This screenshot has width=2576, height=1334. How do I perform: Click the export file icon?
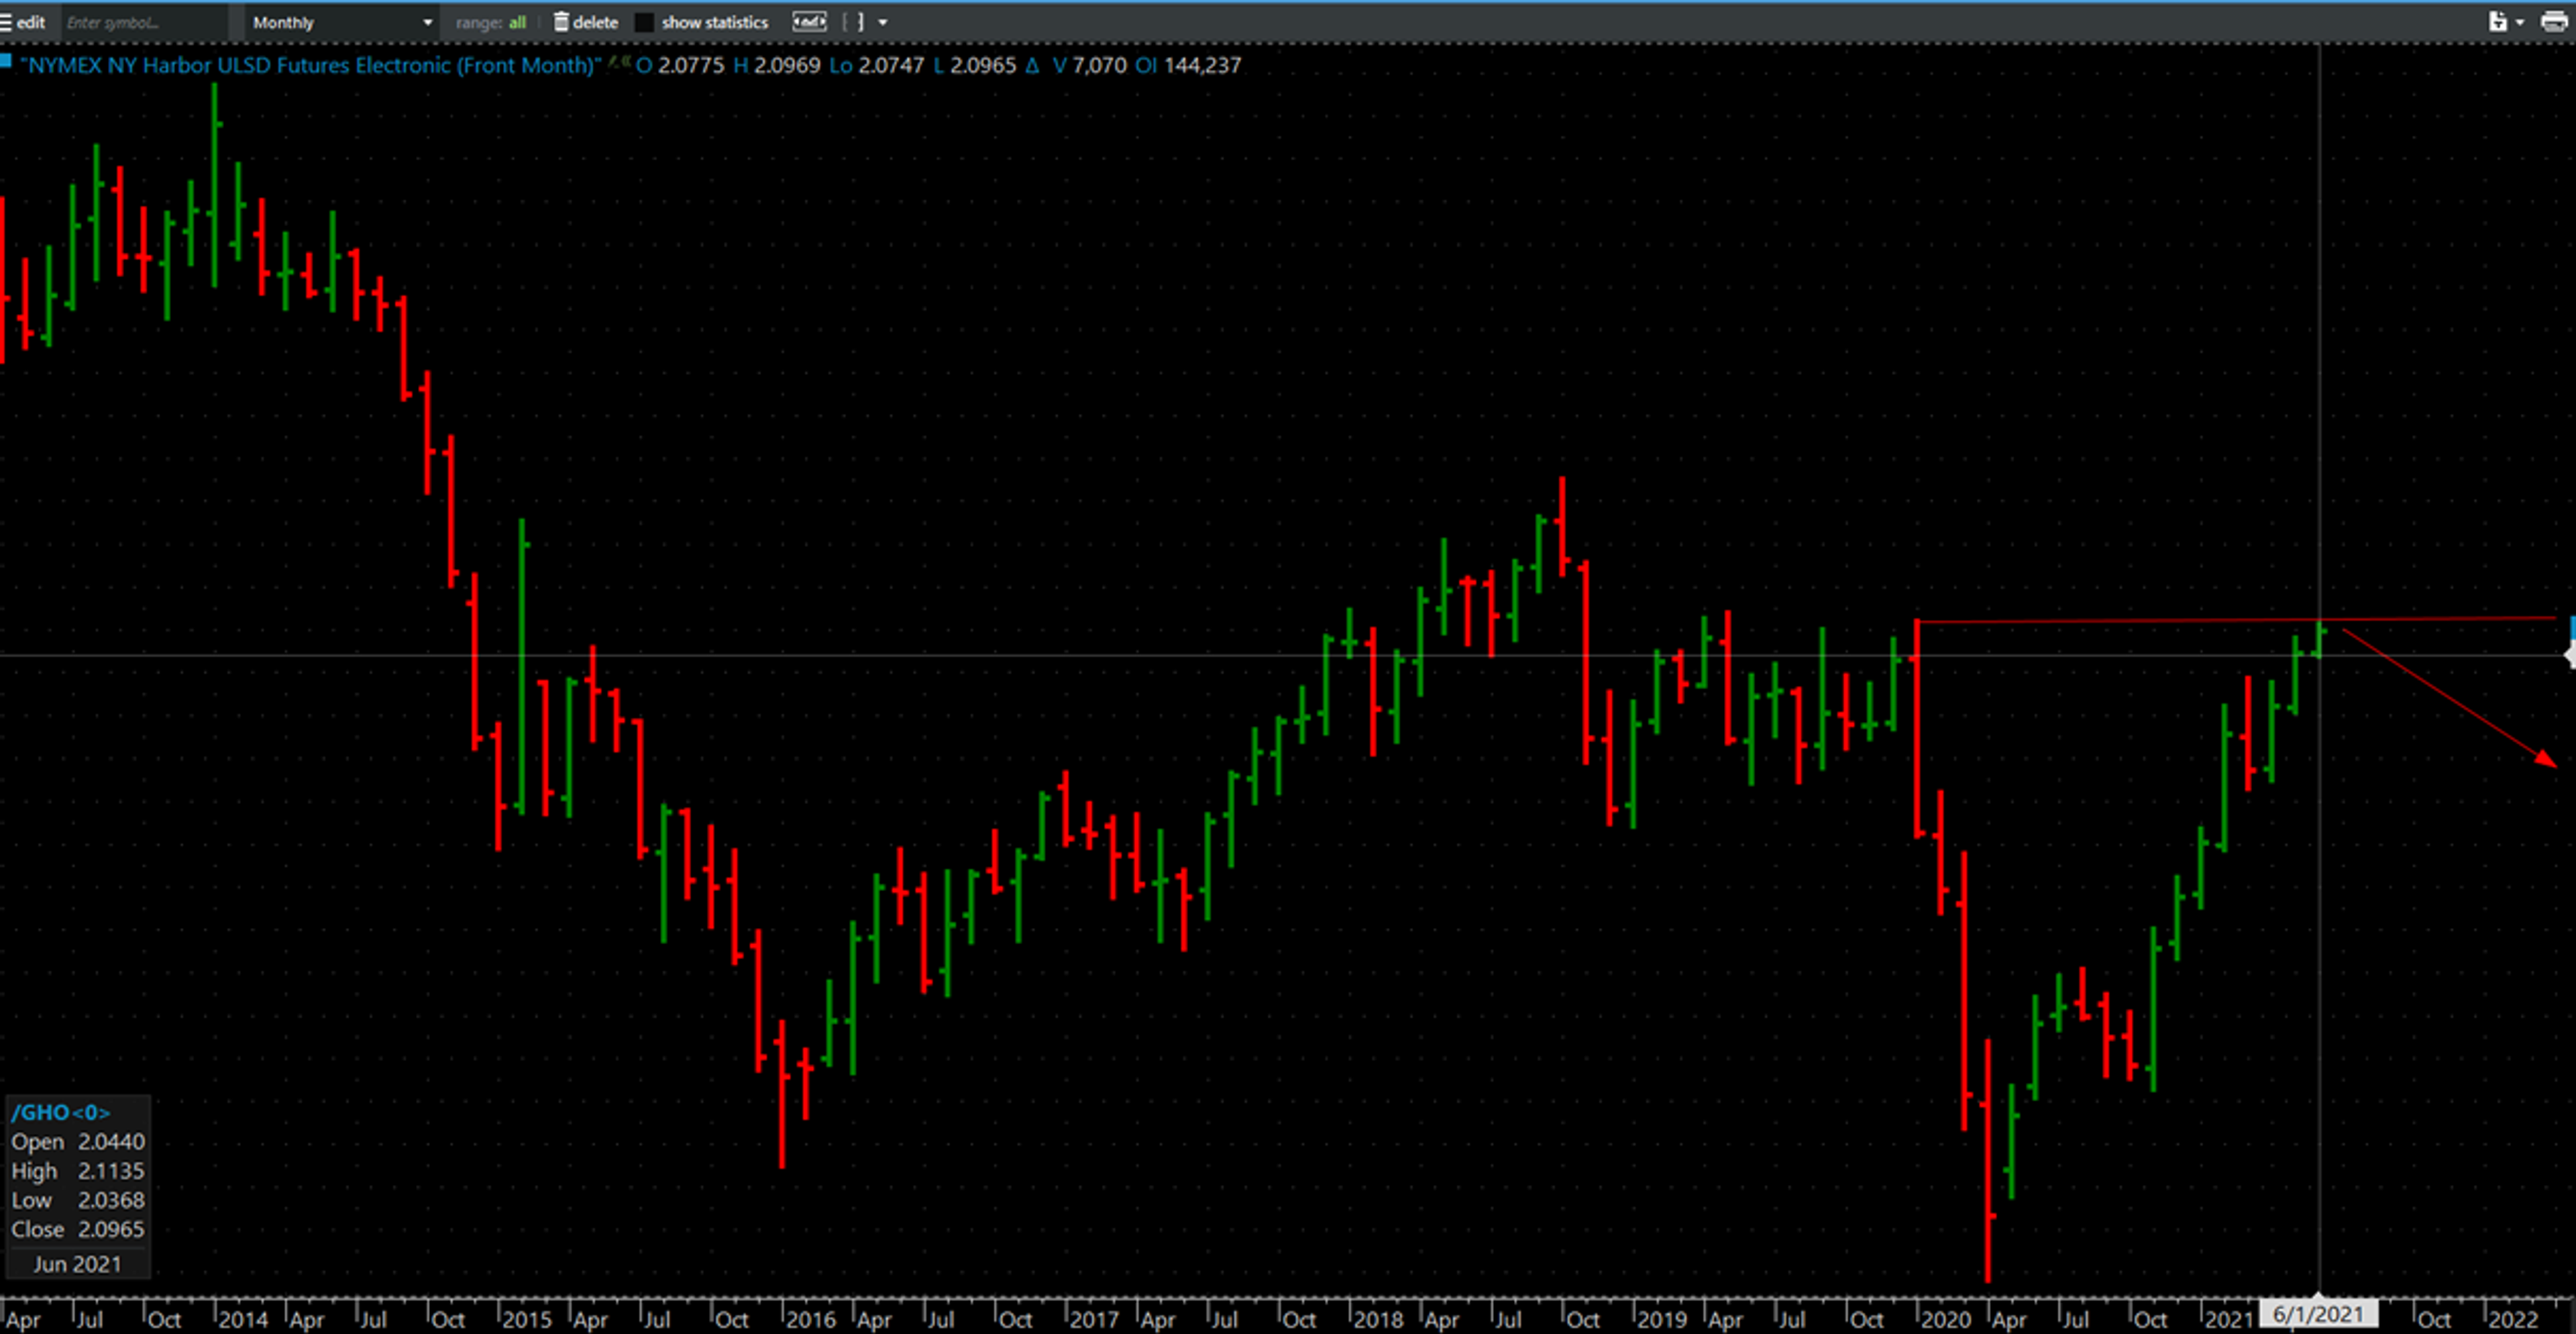click(x=2497, y=22)
